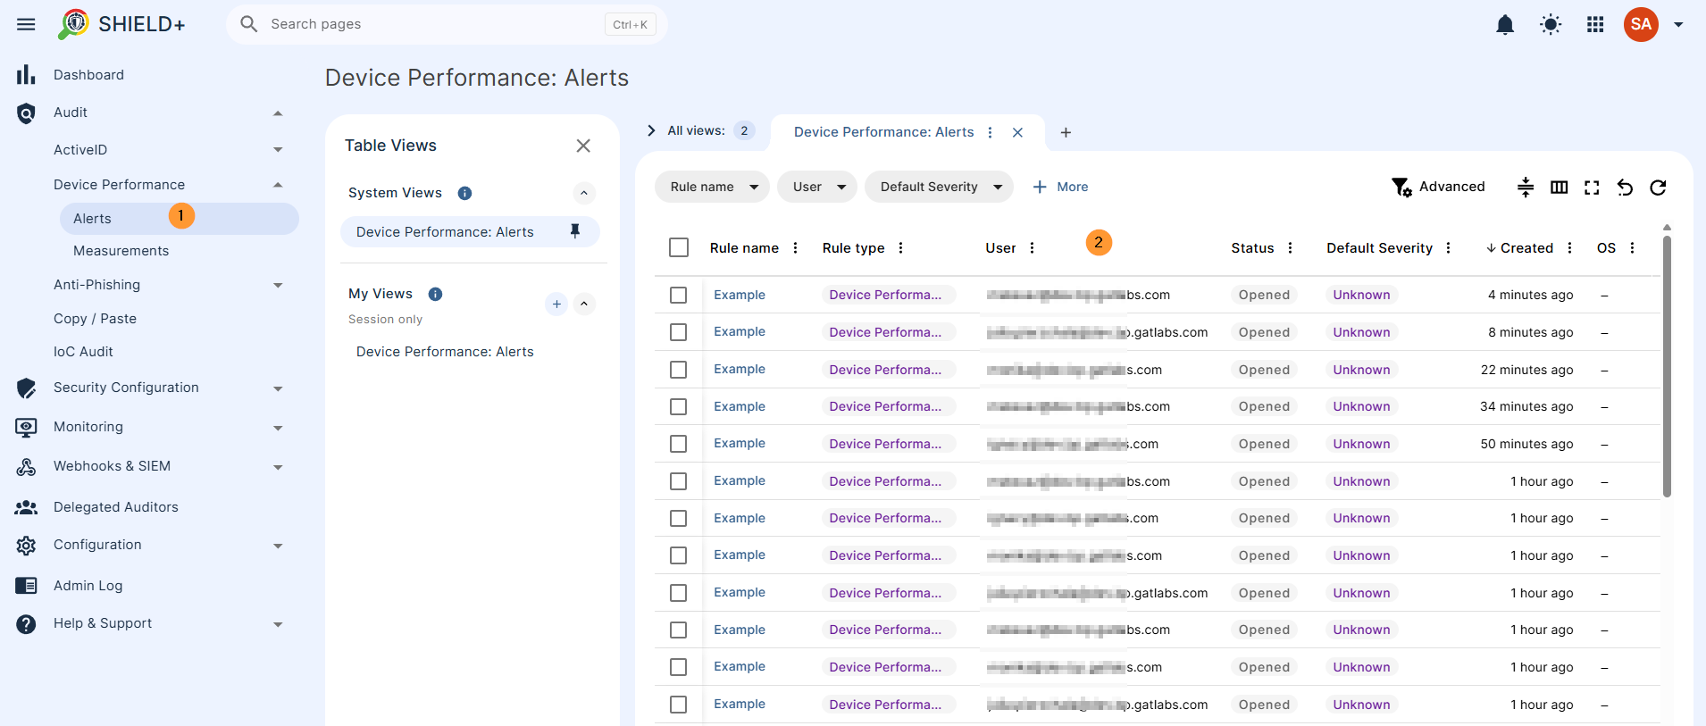Screen dimensions: 1706x726
Task: Select Device Performance: Alerts under My Views
Action: tap(445, 352)
